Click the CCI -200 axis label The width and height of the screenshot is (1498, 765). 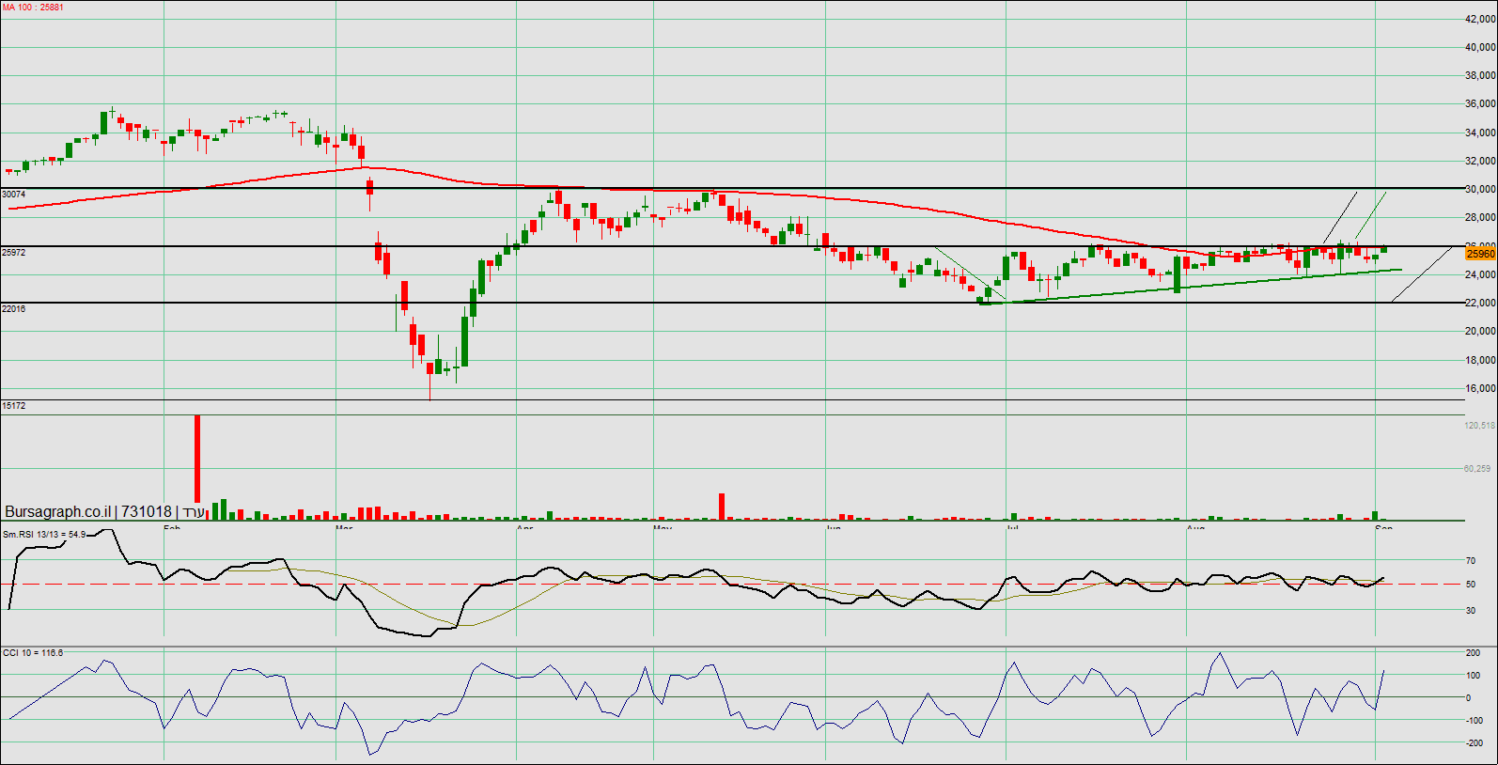coord(1475,743)
